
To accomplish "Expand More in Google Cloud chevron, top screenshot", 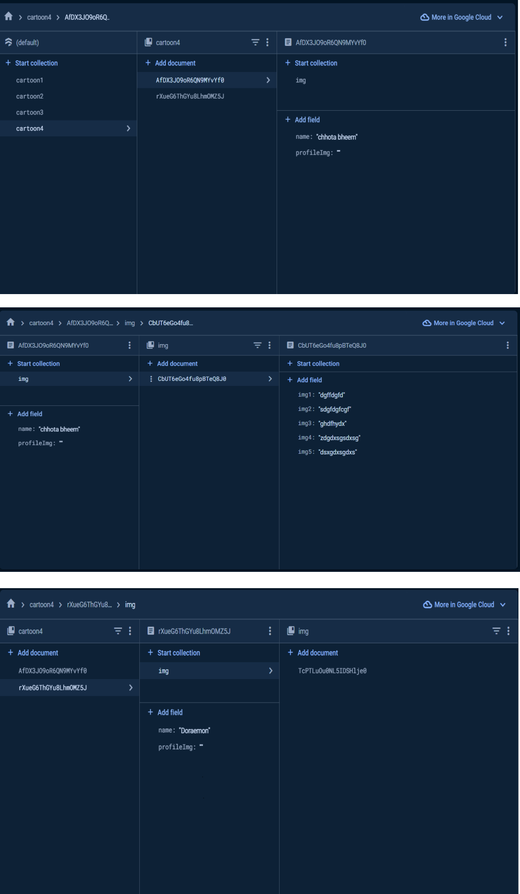I will (500, 17).
